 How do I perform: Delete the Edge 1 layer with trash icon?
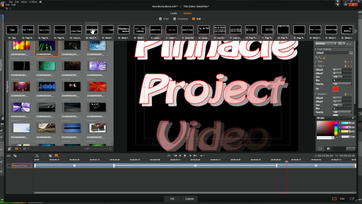coord(345,66)
